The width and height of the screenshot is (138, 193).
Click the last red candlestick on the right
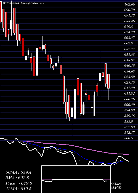(108, 81)
